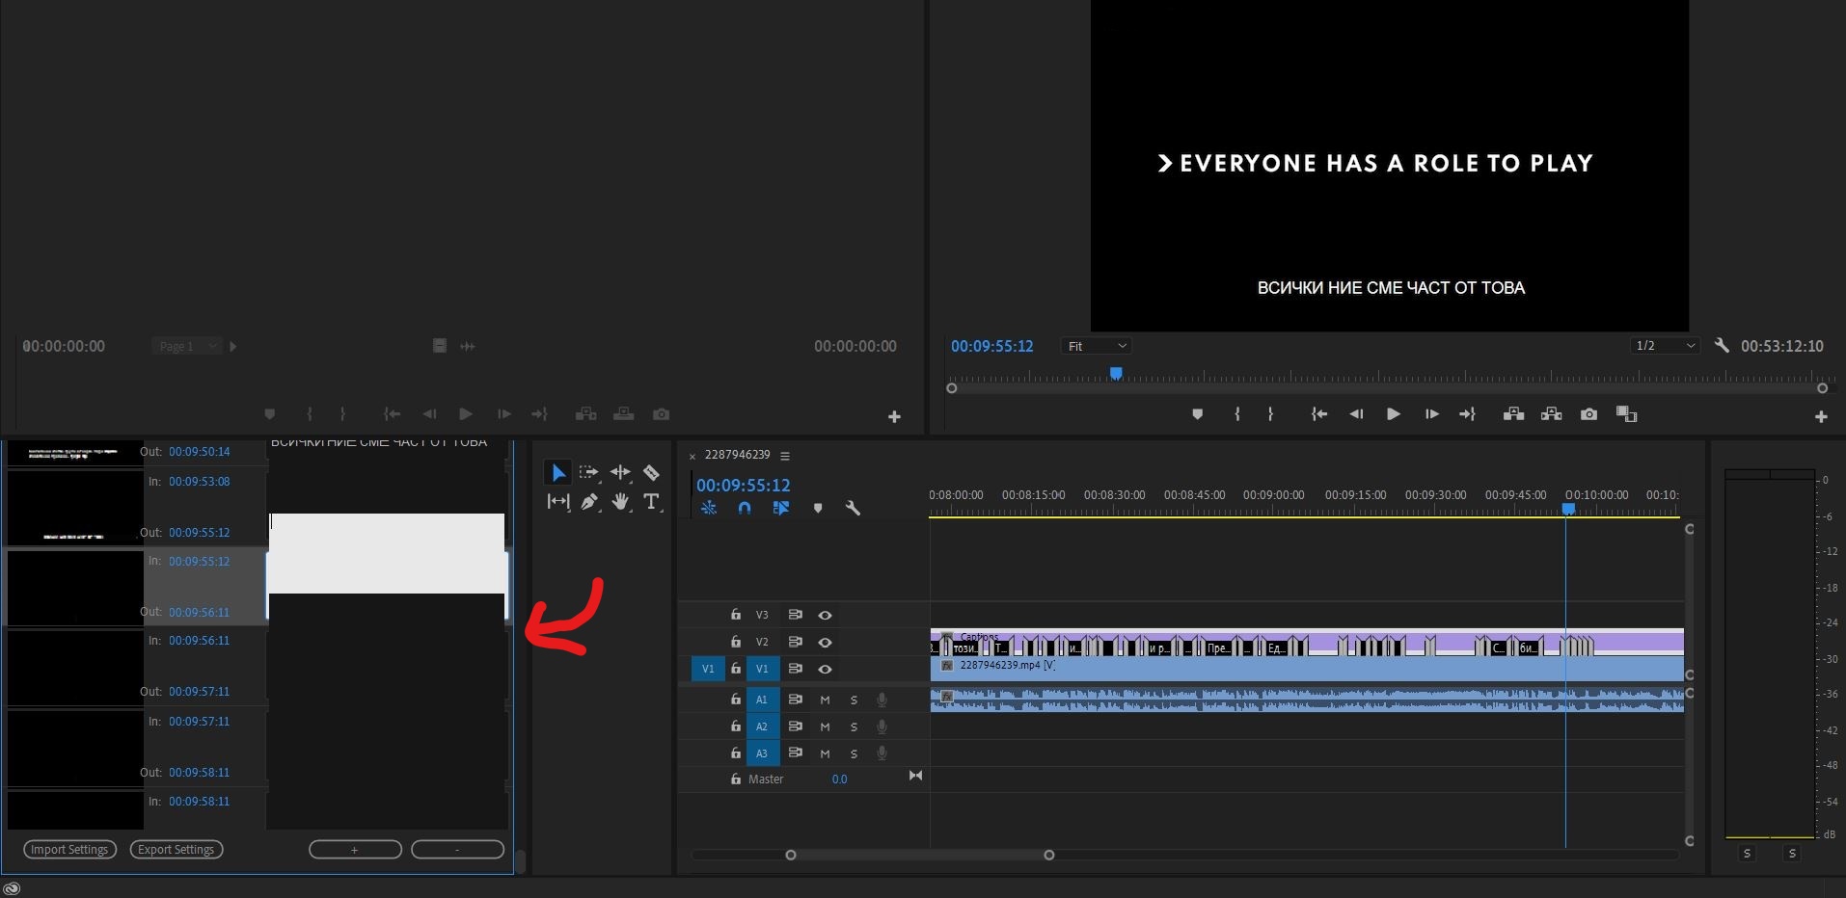Select the Type tool

[x=652, y=501]
